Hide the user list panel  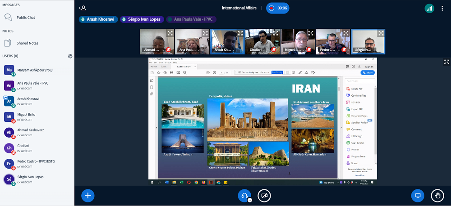click(x=82, y=8)
